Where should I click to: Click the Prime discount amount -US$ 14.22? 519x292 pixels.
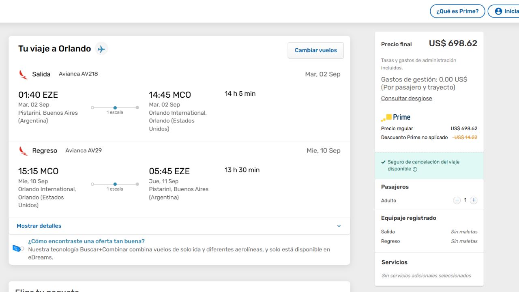pos(465,137)
